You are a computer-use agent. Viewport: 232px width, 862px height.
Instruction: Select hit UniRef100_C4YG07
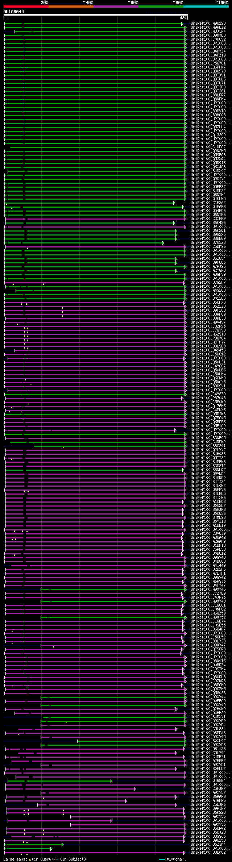click(x=208, y=366)
